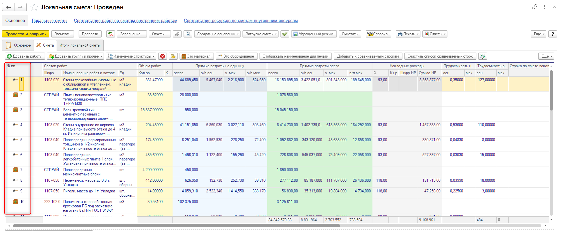
Task: Click material icon in row 10
Action: tap(15, 202)
